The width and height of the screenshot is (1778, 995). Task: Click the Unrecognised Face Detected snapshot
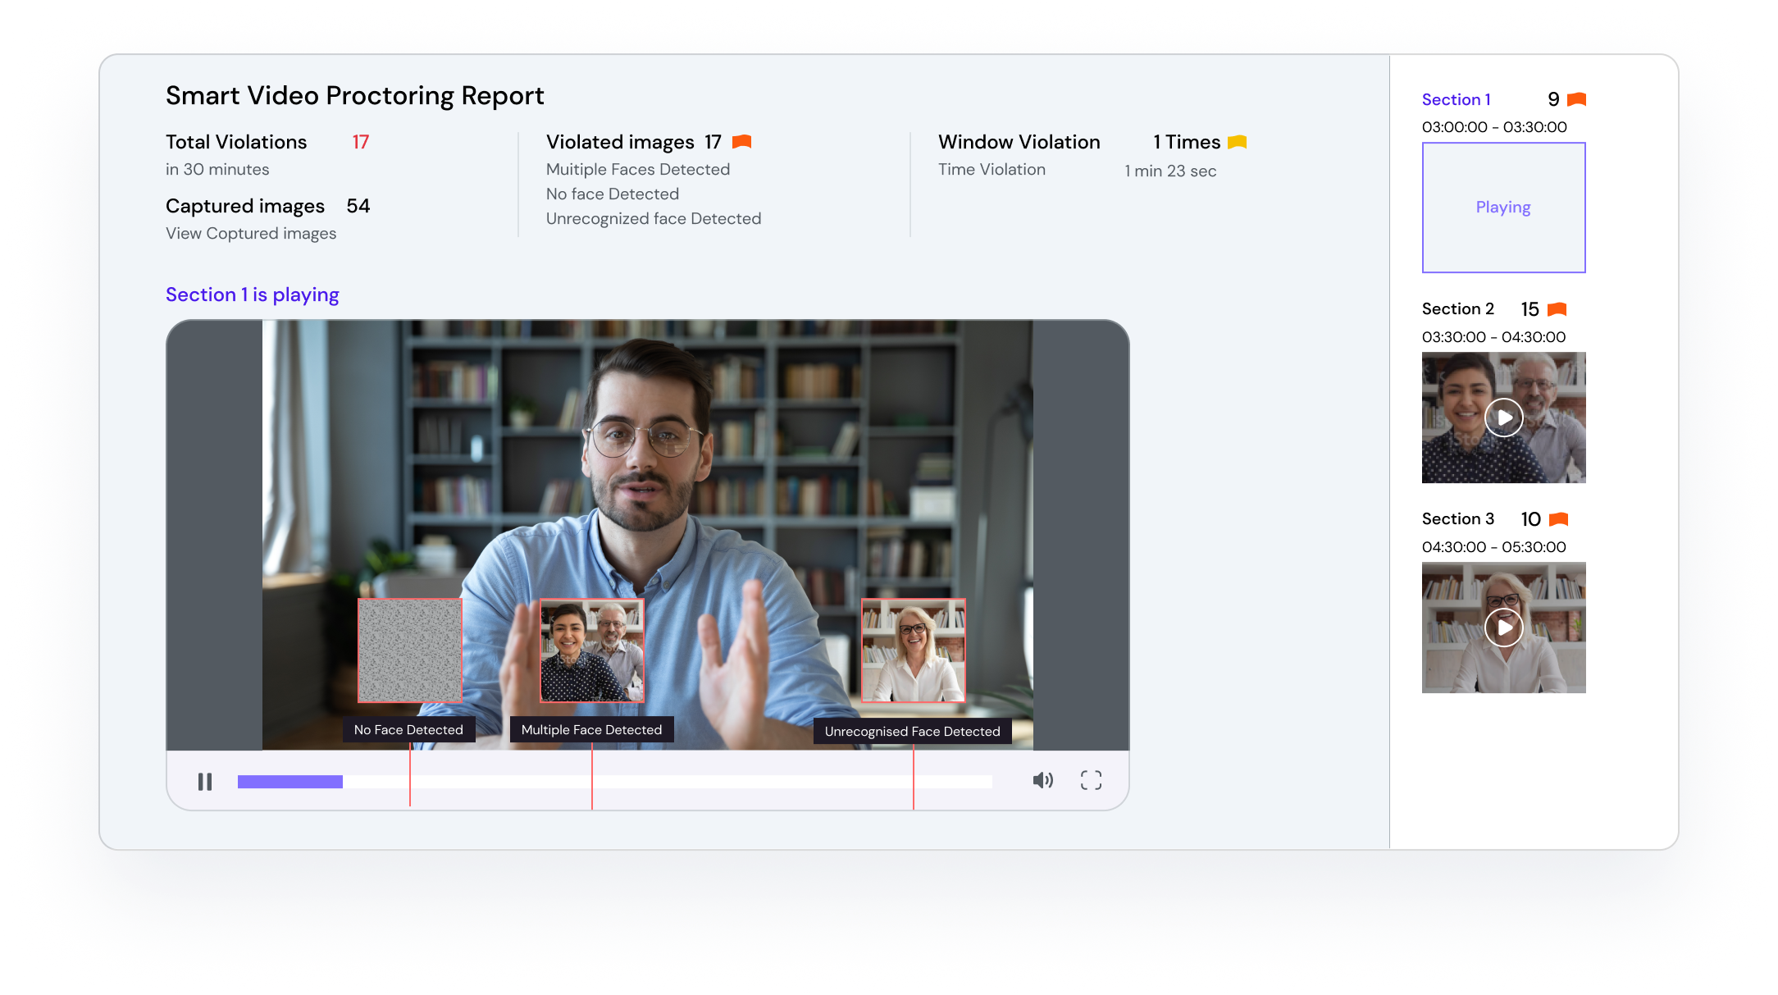pos(914,652)
